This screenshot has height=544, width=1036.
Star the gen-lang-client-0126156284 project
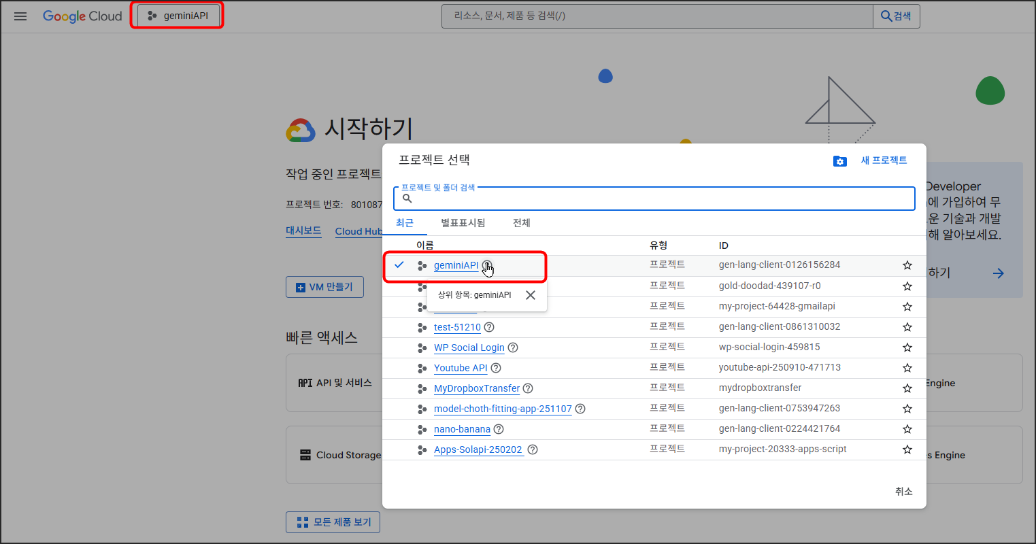tap(907, 265)
